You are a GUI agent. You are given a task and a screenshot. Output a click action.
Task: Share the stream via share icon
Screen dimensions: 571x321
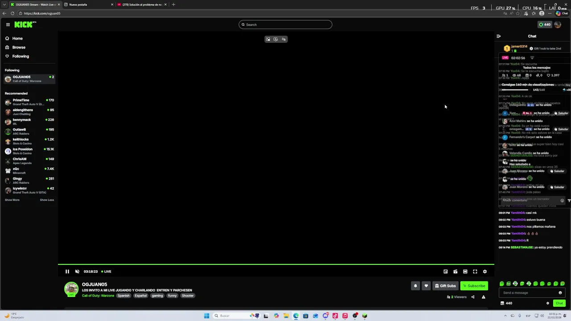pyautogui.click(x=473, y=297)
